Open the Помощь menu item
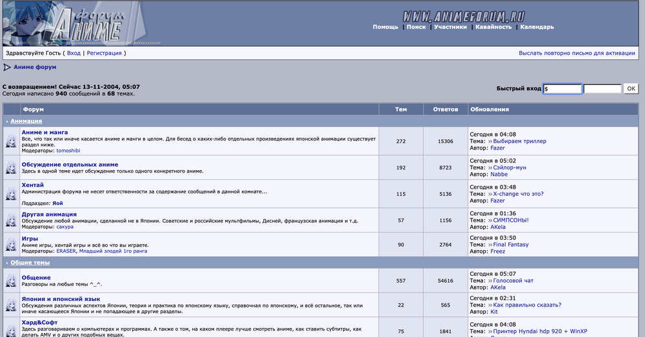Screen dimensions: 645x337 coord(386,26)
